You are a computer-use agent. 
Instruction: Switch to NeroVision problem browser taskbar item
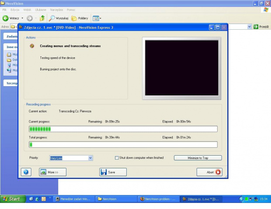click(158, 199)
